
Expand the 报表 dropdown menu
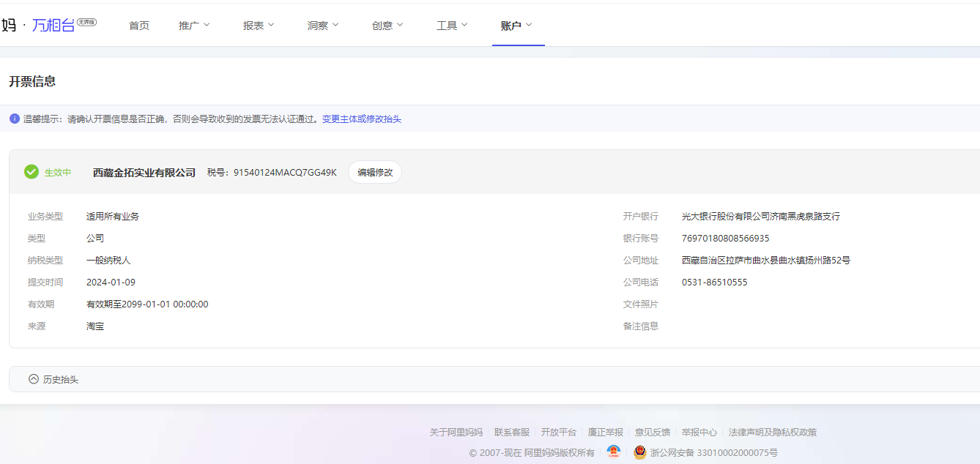coord(259,26)
